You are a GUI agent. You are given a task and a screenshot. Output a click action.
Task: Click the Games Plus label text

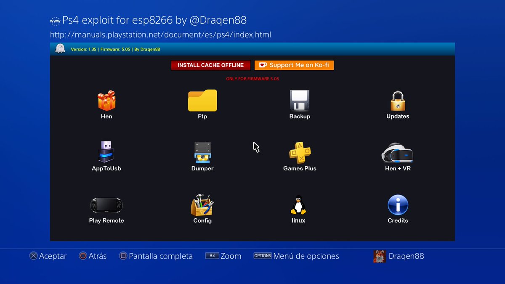click(x=300, y=168)
